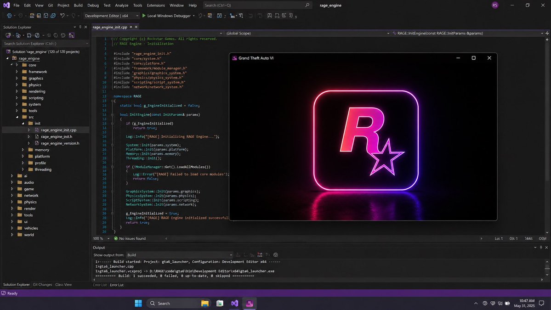Click the navigate backward toolbar icon
This screenshot has height=310, width=551.
click(x=10, y=16)
